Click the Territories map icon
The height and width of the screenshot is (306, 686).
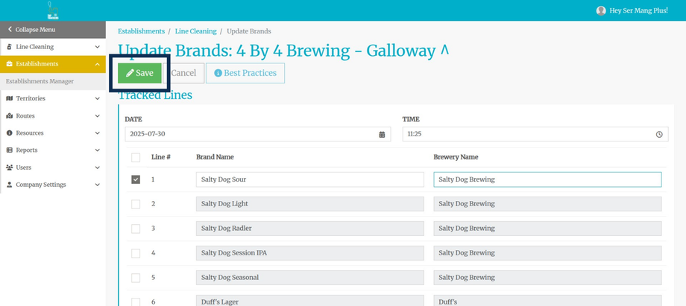10,98
